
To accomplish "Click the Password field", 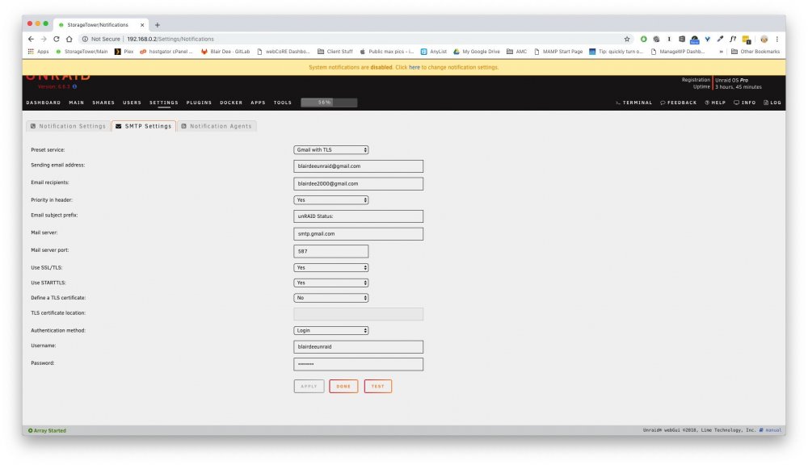I will (x=358, y=364).
